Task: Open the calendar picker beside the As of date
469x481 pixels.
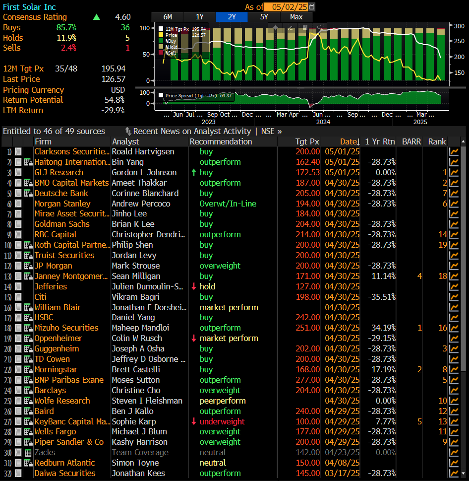Action: click(x=312, y=7)
